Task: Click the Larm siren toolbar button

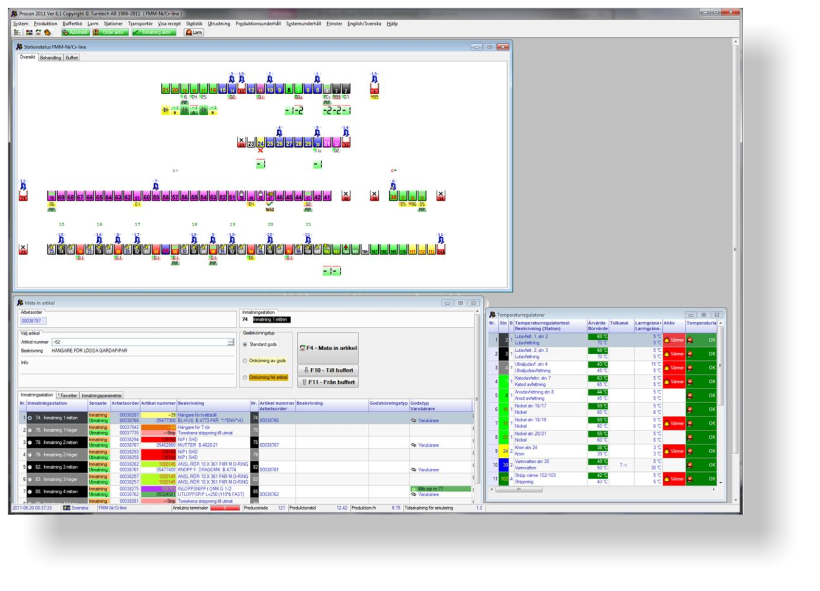Action: click(x=194, y=32)
